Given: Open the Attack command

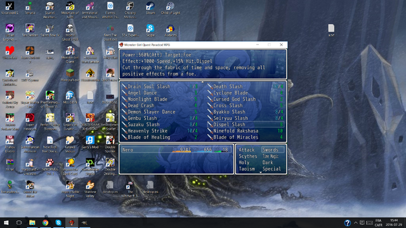Looking at the screenshot, I should tap(247, 149).
